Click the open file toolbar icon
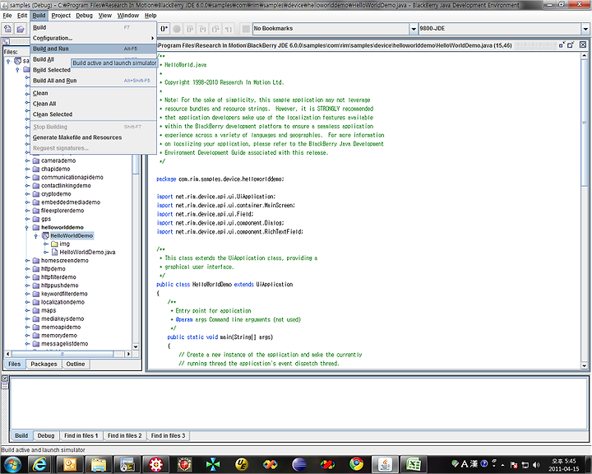The width and height of the screenshot is (592, 474). 21,29
